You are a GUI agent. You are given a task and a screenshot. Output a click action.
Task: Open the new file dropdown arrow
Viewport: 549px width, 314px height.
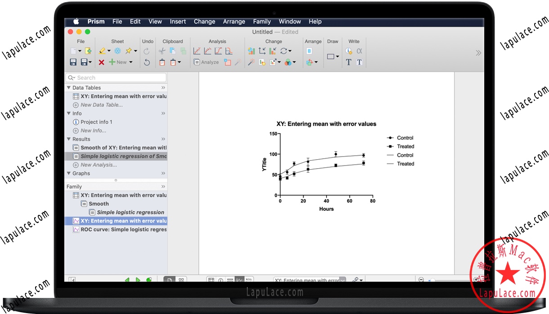[80, 51]
